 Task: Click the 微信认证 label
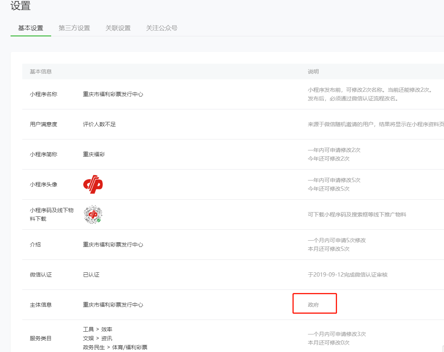click(41, 275)
